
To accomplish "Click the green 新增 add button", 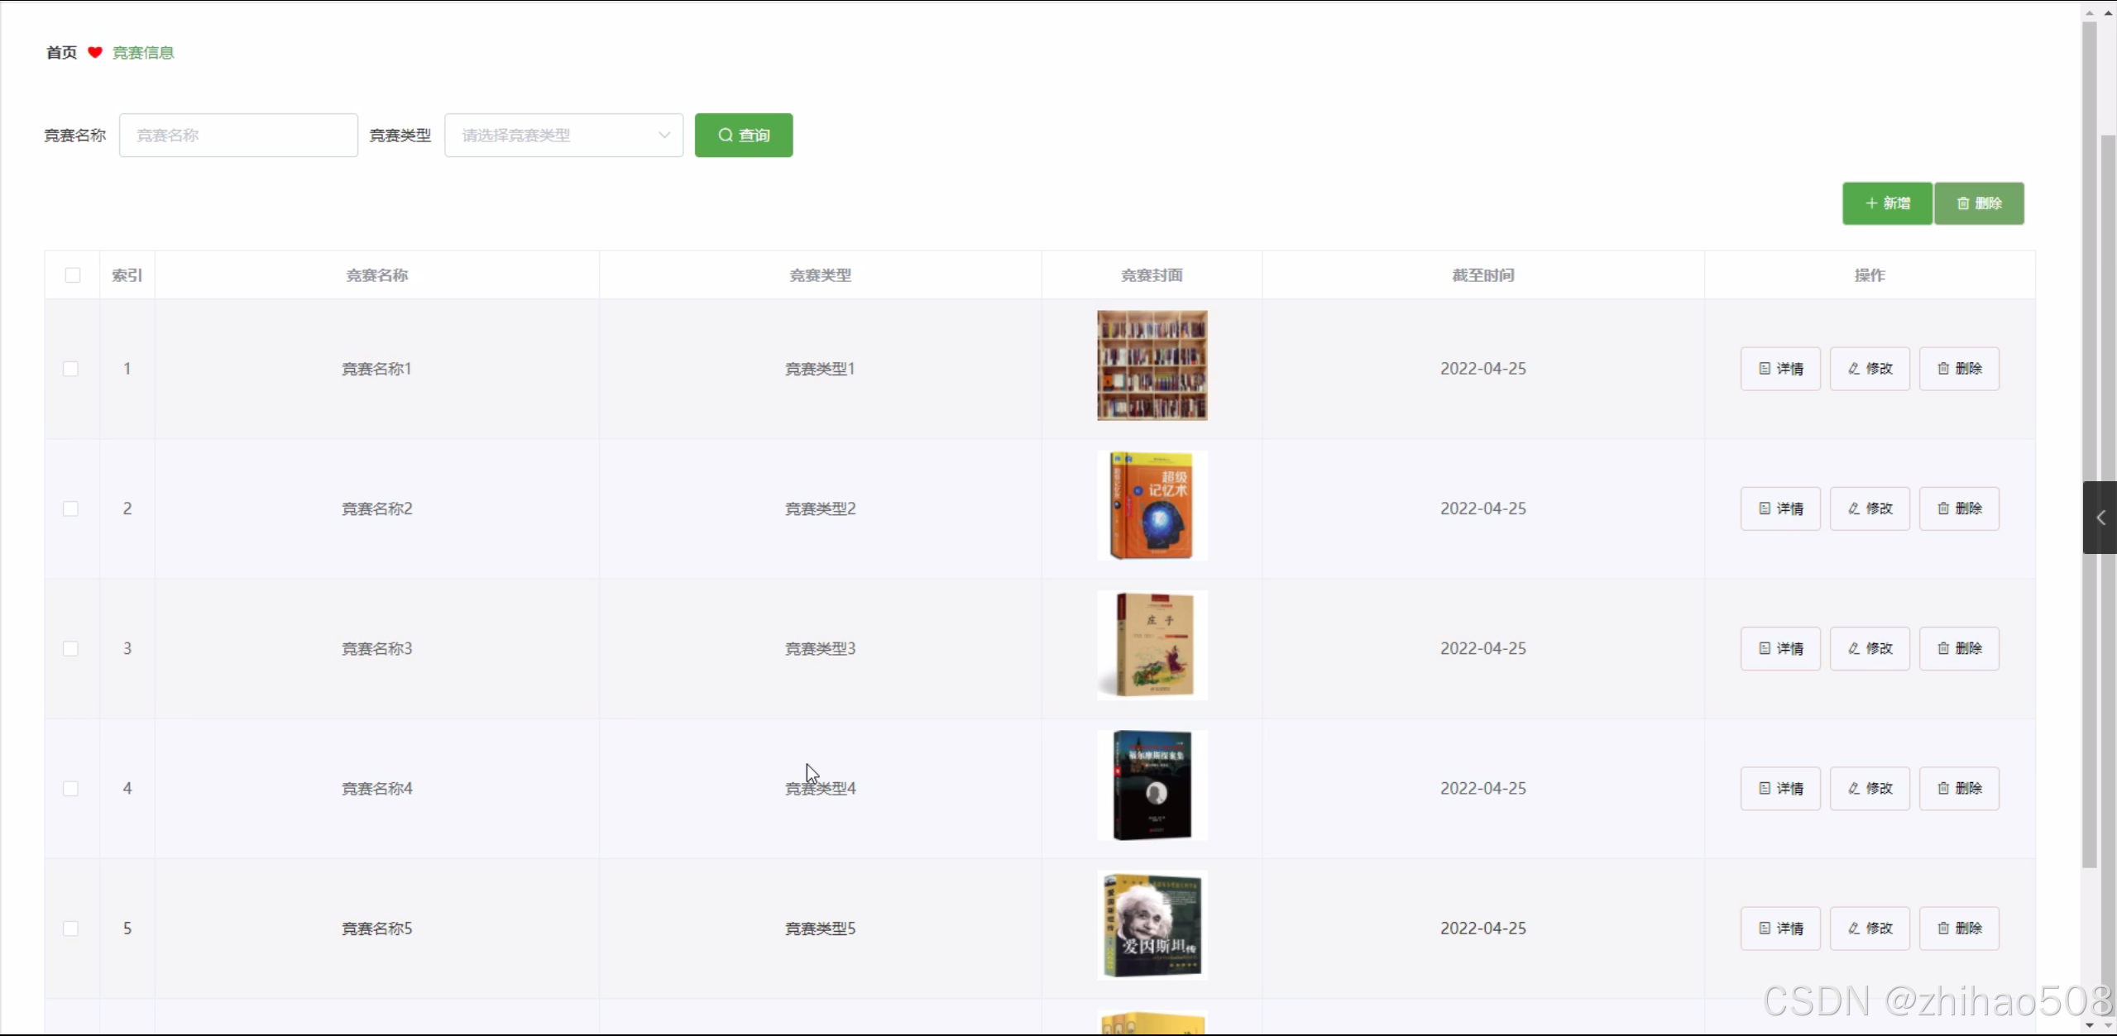I will coord(1886,203).
